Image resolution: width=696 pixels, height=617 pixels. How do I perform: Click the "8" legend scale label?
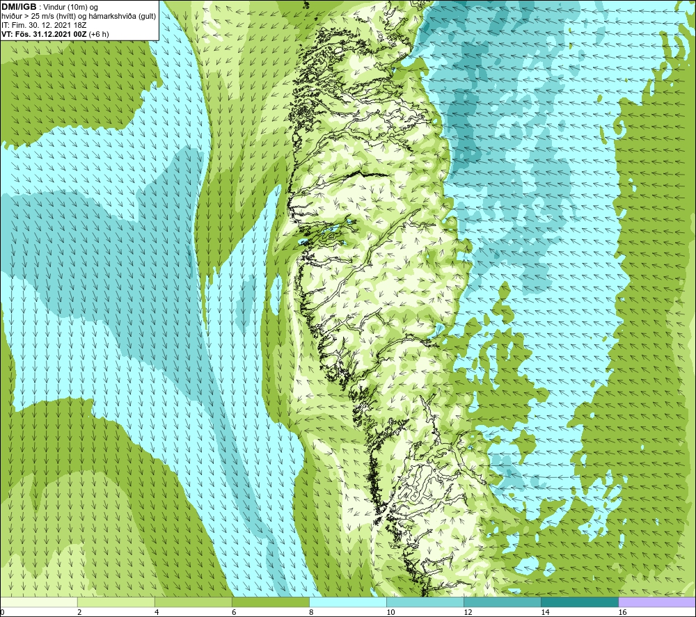click(x=311, y=612)
